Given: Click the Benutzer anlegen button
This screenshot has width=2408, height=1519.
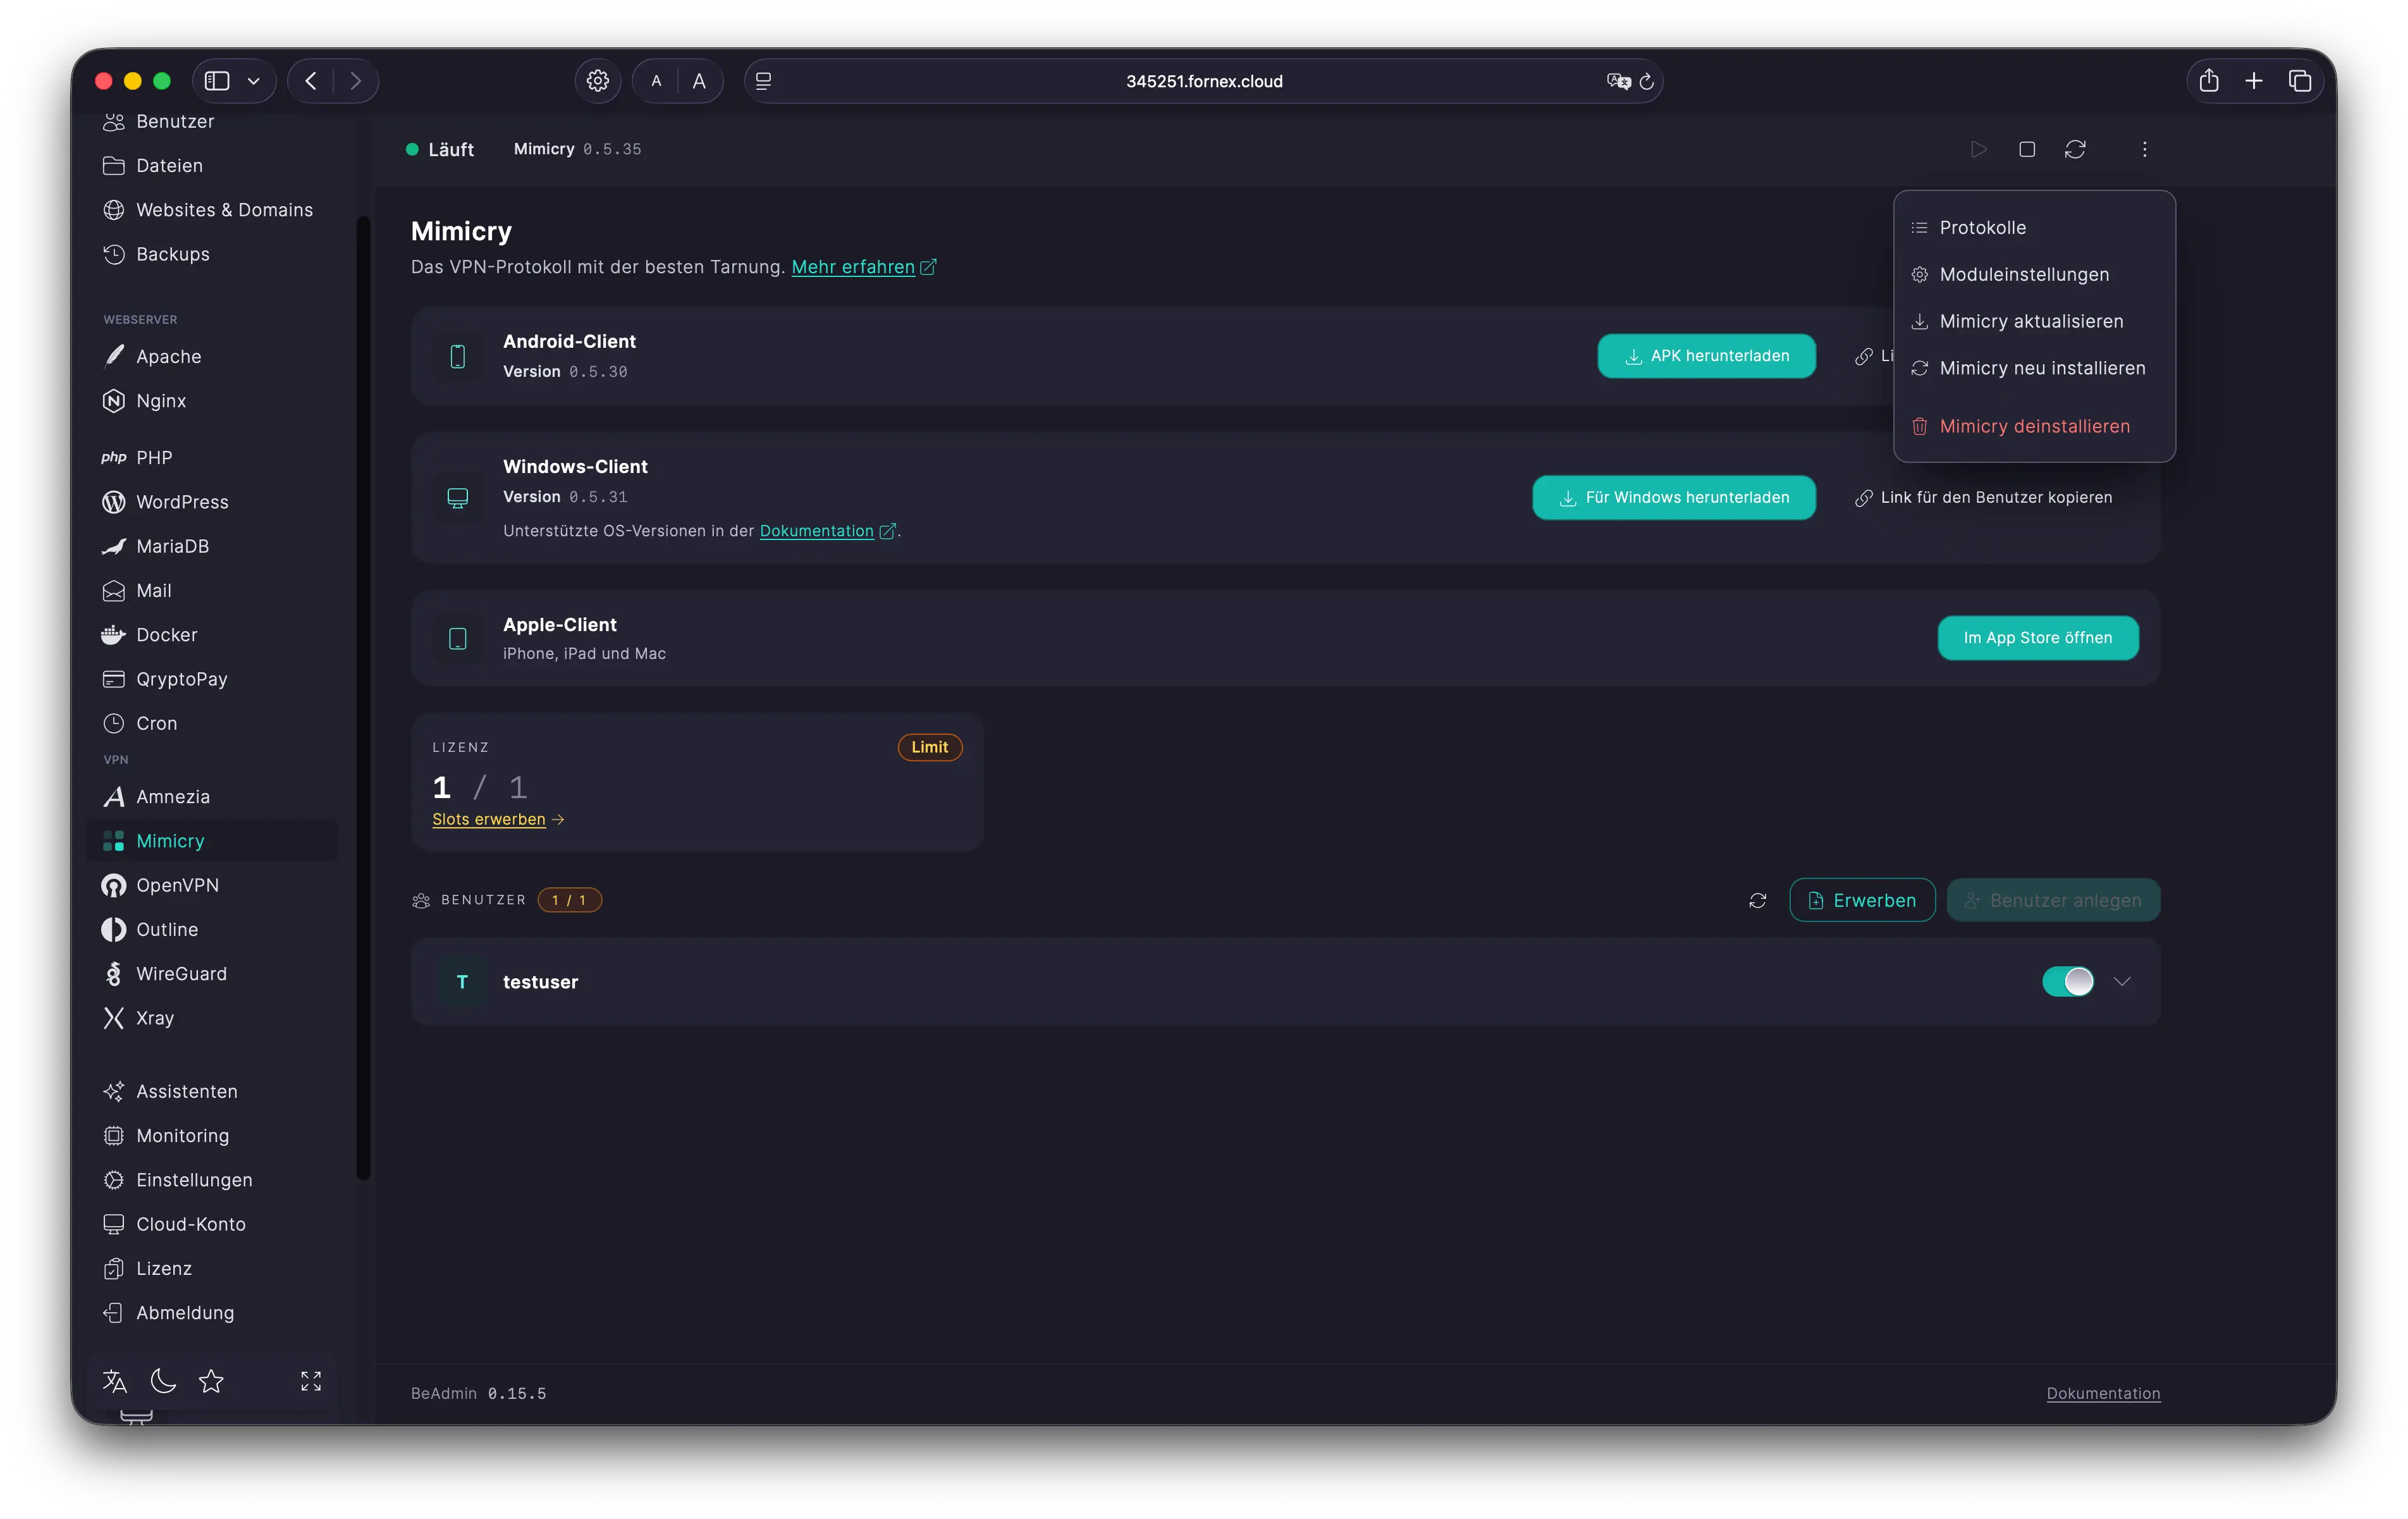Looking at the screenshot, I should [x=2053, y=900].
